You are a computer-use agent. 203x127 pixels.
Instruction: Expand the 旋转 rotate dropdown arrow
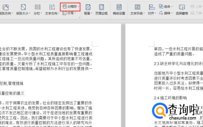172,13
